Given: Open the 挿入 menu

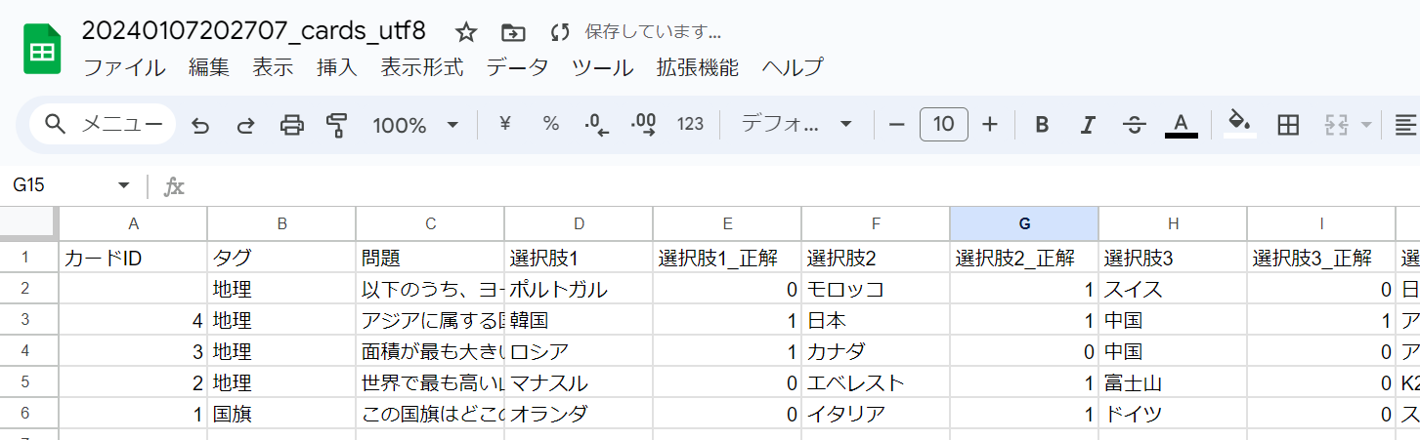Looking at the screenshot, I should click(337, 68).
